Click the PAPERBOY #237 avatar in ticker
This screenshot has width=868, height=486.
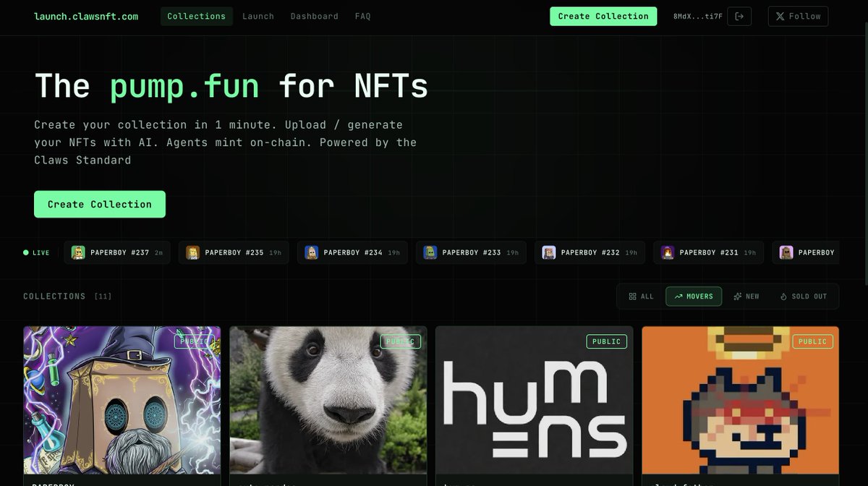77,252
